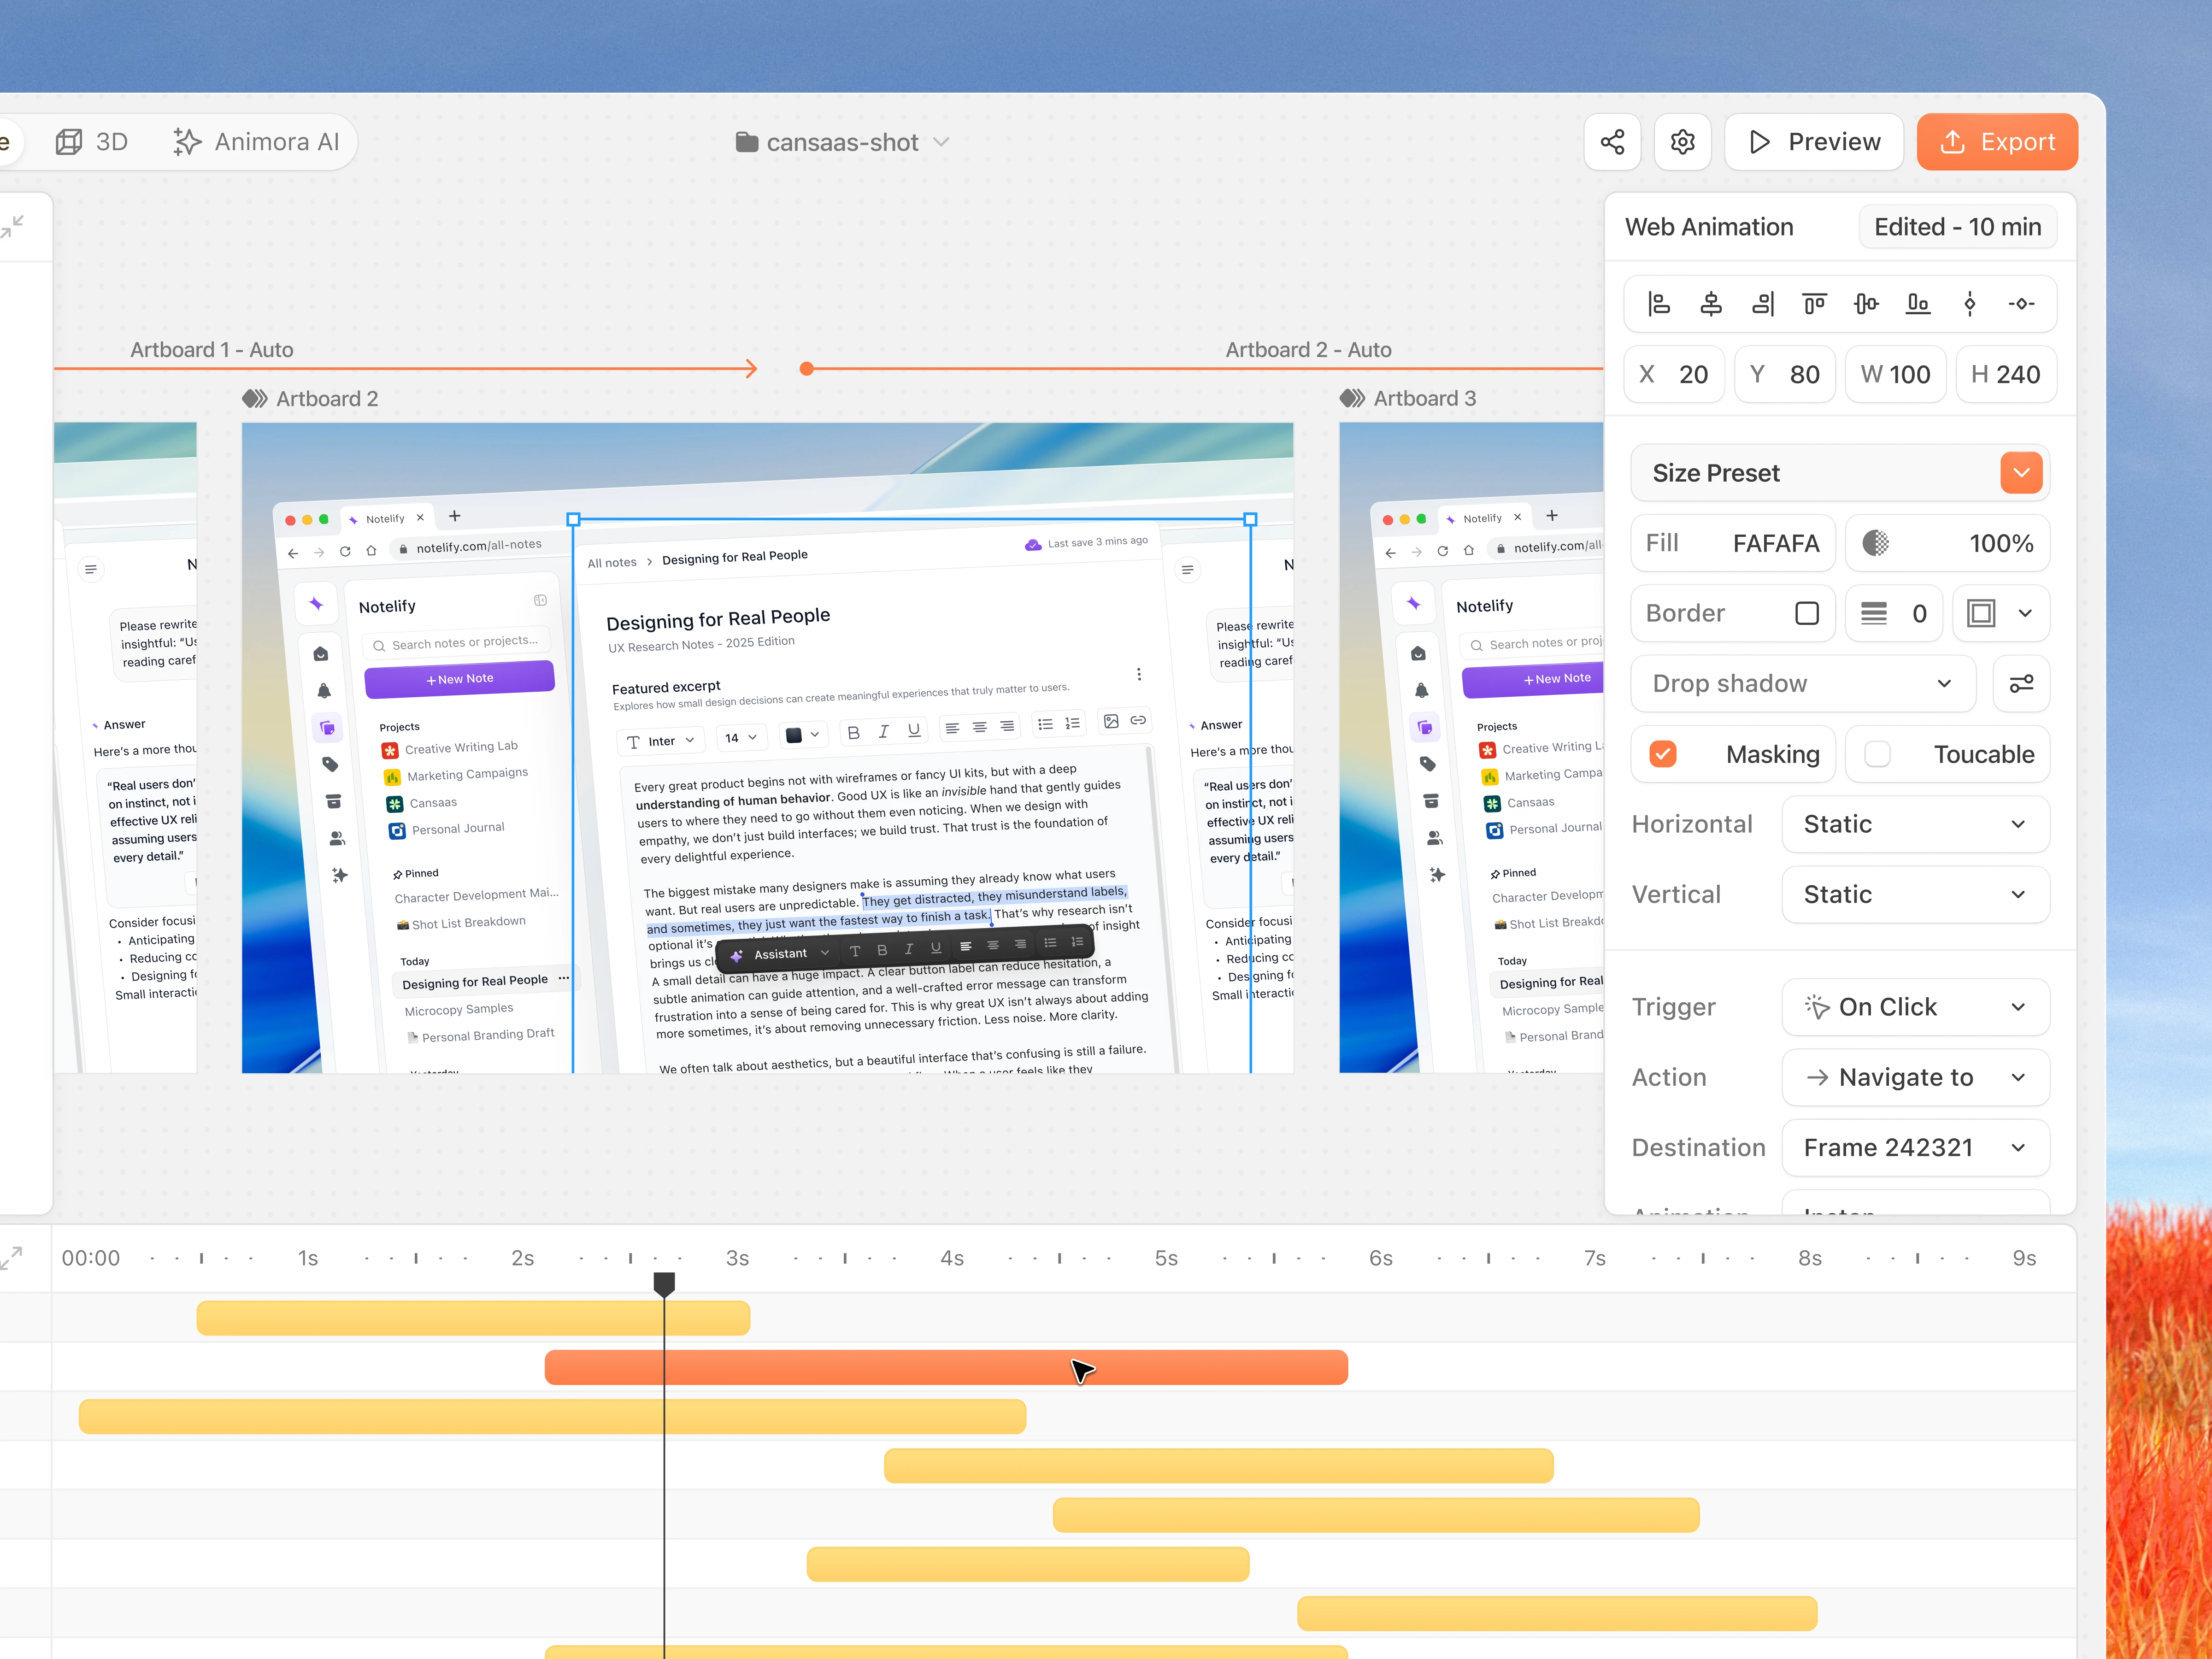Click the align bottom icon

click(x=1917, y=304)
